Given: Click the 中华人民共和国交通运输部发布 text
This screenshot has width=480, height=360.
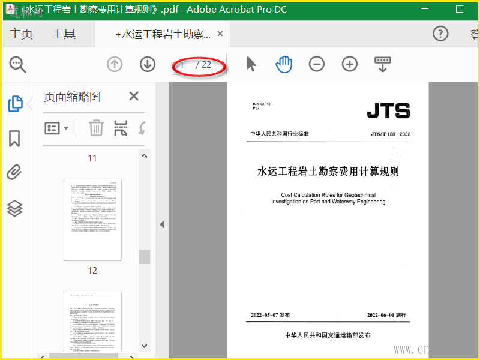Looking at the screenshot, I should pos(328,335).
